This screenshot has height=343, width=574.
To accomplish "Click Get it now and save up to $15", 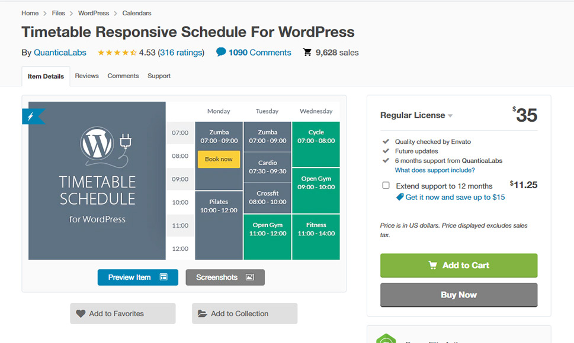I will coord(455,198).
